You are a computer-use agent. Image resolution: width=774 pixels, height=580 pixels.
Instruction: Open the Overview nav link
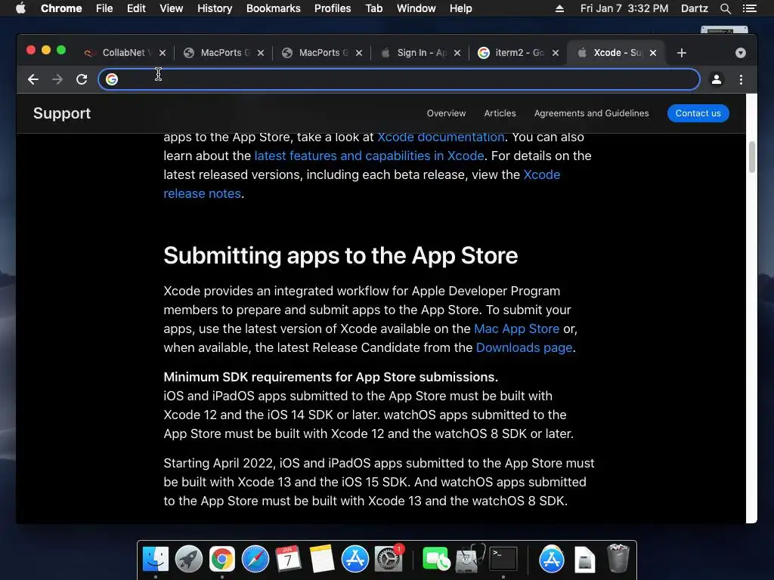[x=446, y=113]
